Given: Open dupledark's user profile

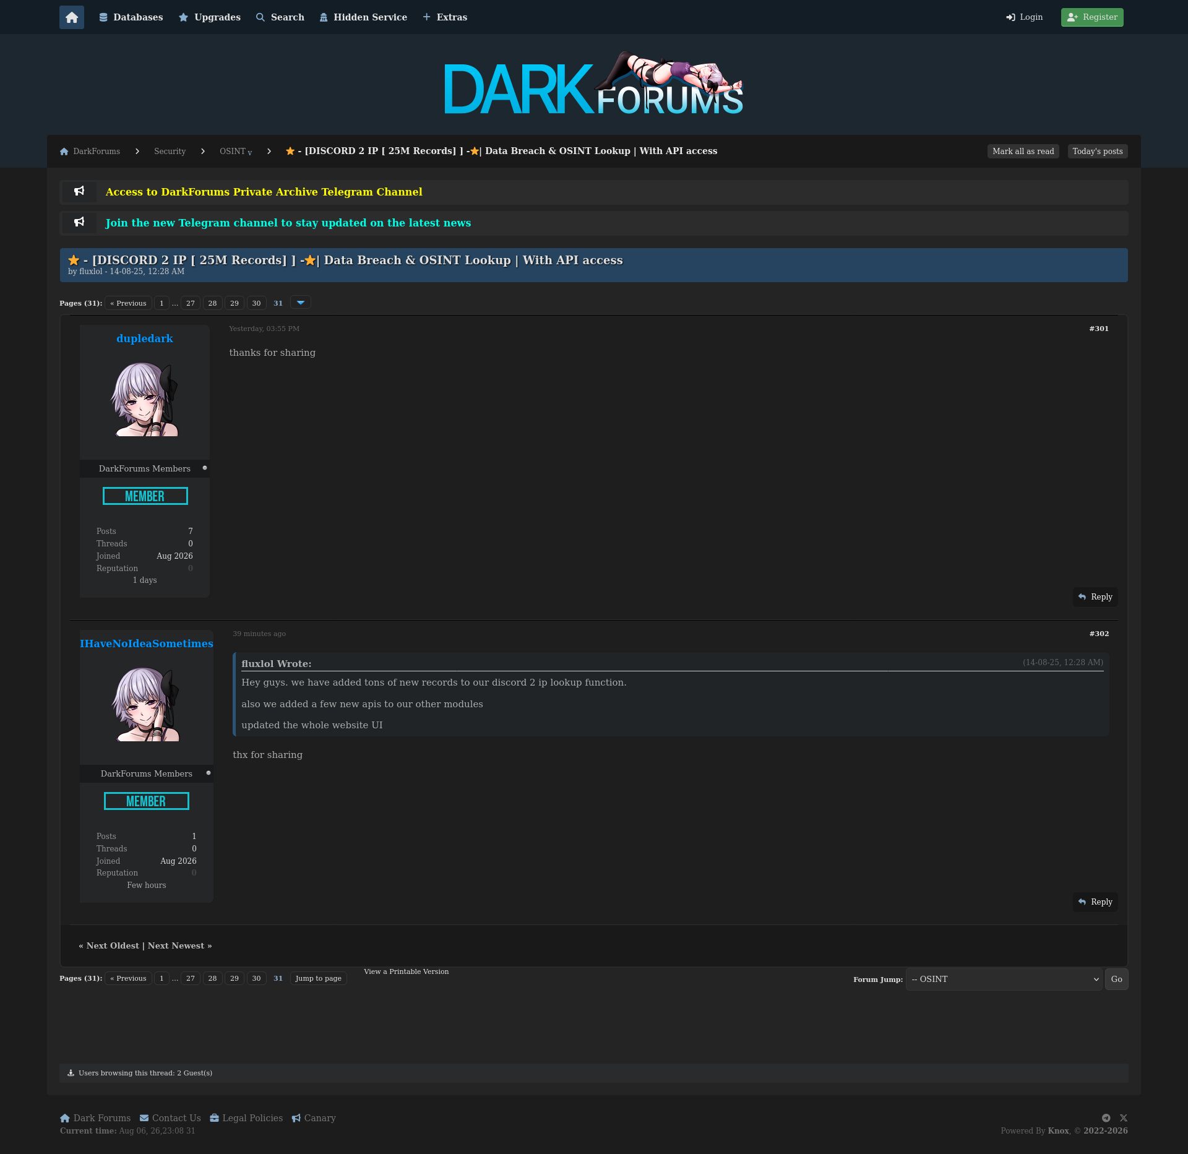Looking at the screenshot, I should (x=145, y=338).
